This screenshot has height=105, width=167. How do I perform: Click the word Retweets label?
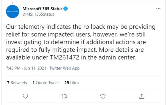[19, 83]
